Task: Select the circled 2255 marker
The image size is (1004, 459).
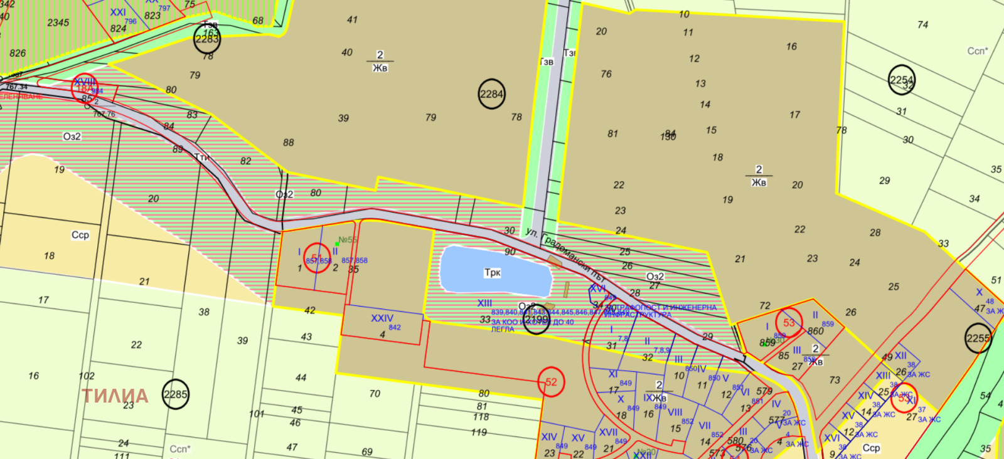Action: (978, 339)
